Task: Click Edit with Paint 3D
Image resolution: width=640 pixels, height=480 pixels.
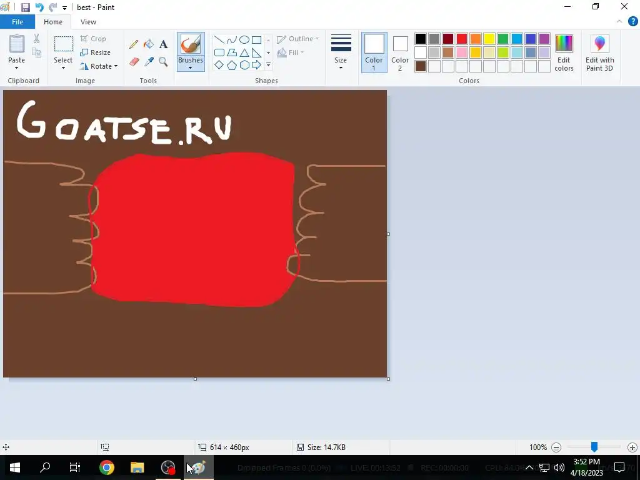Action: (599, 52)
